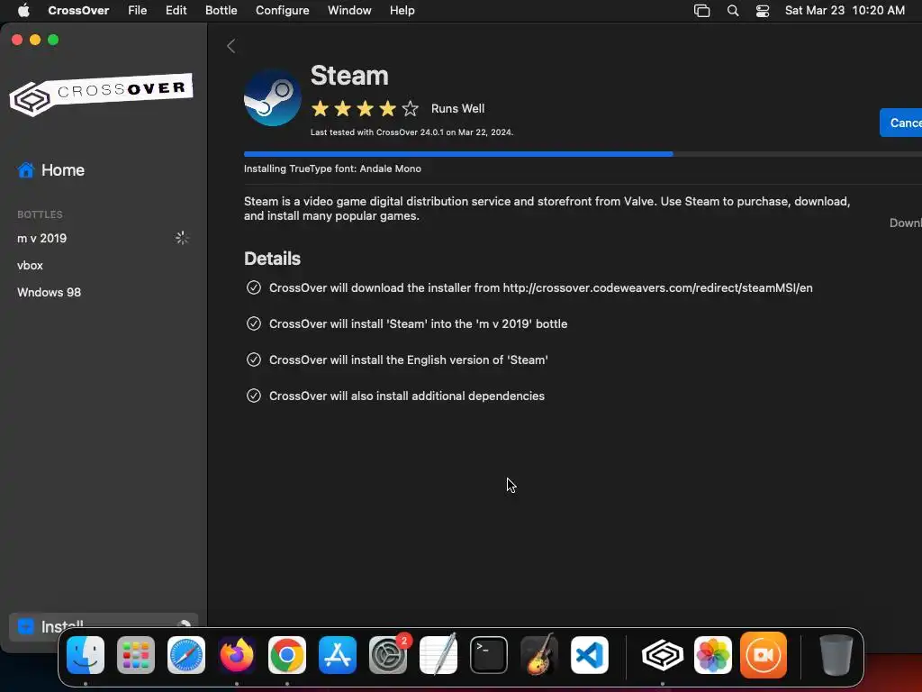Click the Install button in sidebar
The width and height of the screenshot is (922, 692).
pyautogui.click(x=104, y=626)
